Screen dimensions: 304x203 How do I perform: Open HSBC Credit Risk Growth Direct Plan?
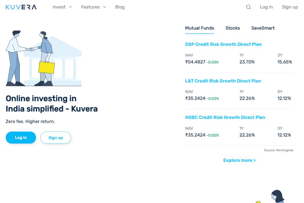225,117
